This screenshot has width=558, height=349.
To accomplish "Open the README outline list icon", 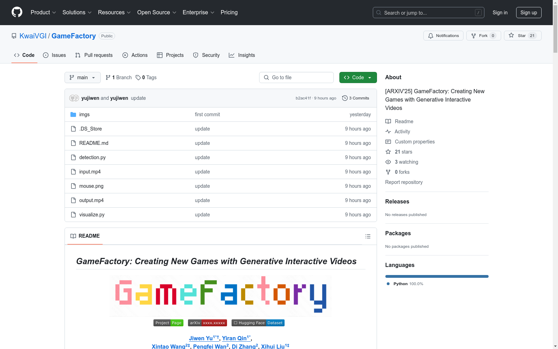I will tap(368, 236).
